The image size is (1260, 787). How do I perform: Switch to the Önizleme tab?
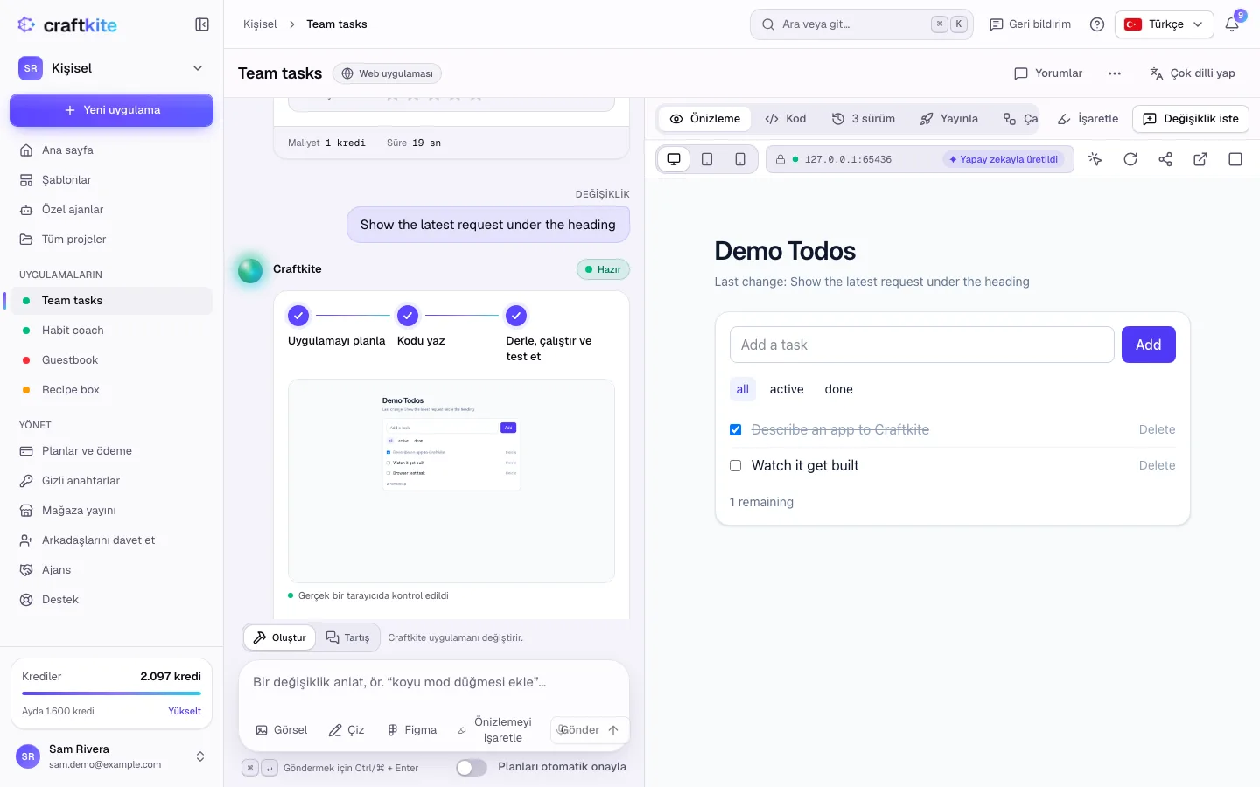705,119
